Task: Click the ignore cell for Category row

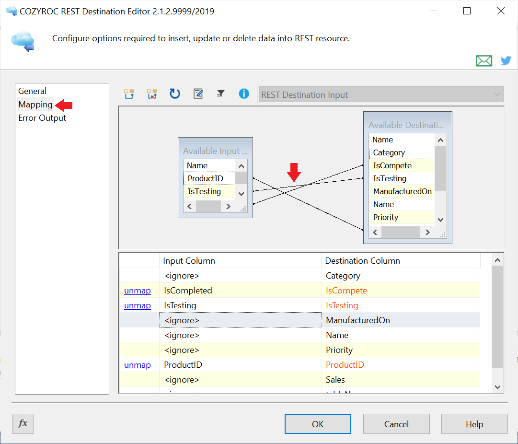Action: (x=240, y=276)
